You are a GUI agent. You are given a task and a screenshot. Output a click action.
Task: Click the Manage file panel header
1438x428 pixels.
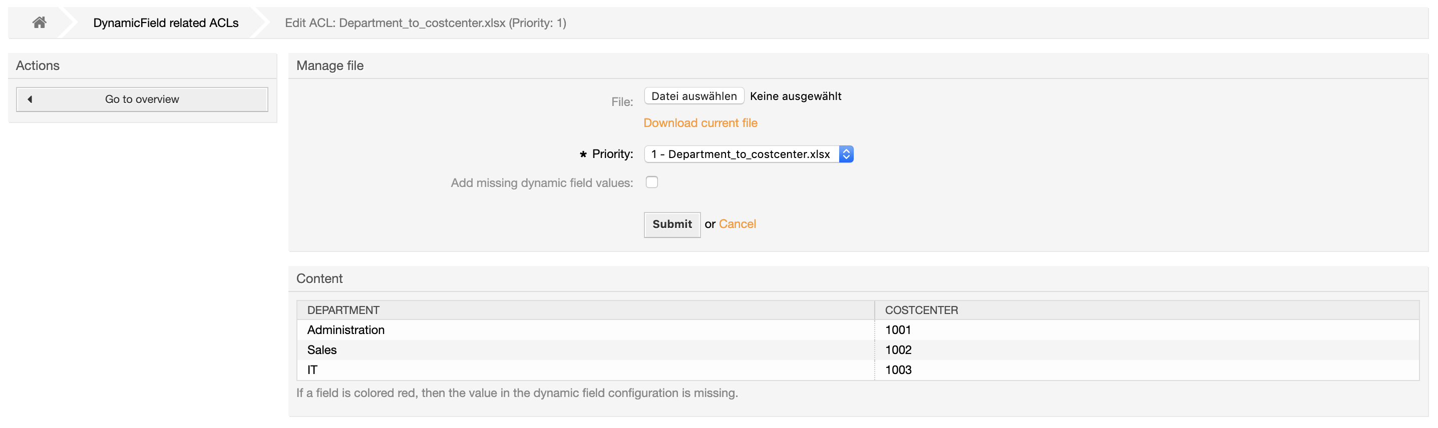point(330,66)
